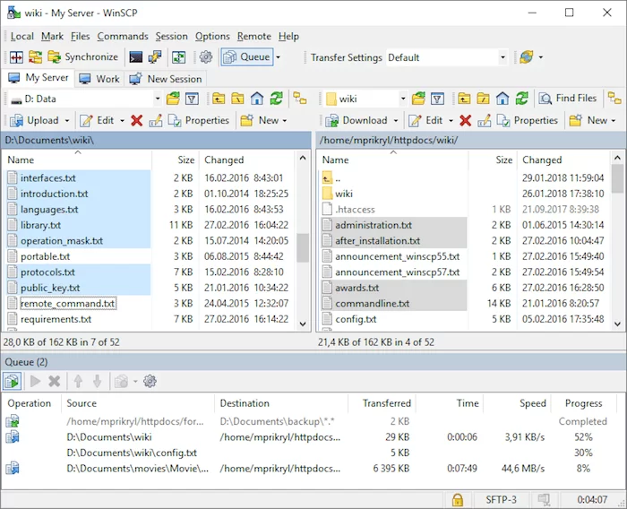The width and height of the screenshot is (627, 509).
Task: Click the local panel filter icon
Action: tap(192, 99)
